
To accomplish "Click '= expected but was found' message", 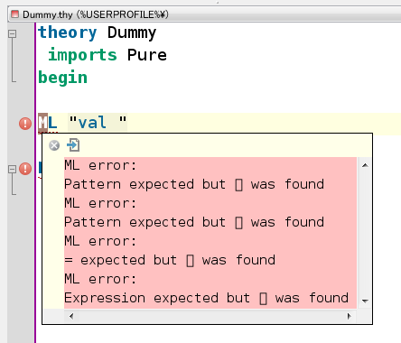I will tap(170, 260).
